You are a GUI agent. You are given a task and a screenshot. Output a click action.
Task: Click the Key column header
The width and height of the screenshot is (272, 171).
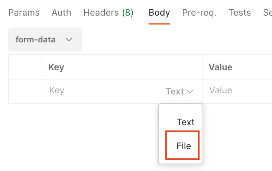click(56, 67)
